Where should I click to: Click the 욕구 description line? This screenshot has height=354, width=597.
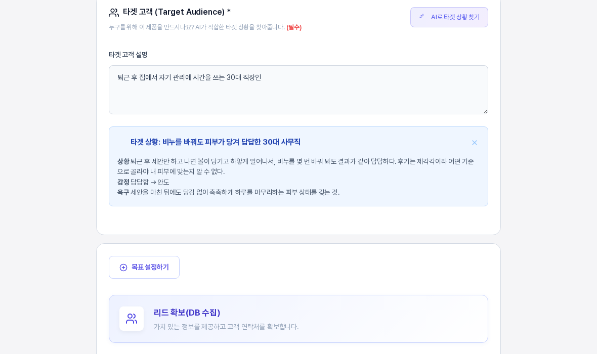(x=229, y=192)
